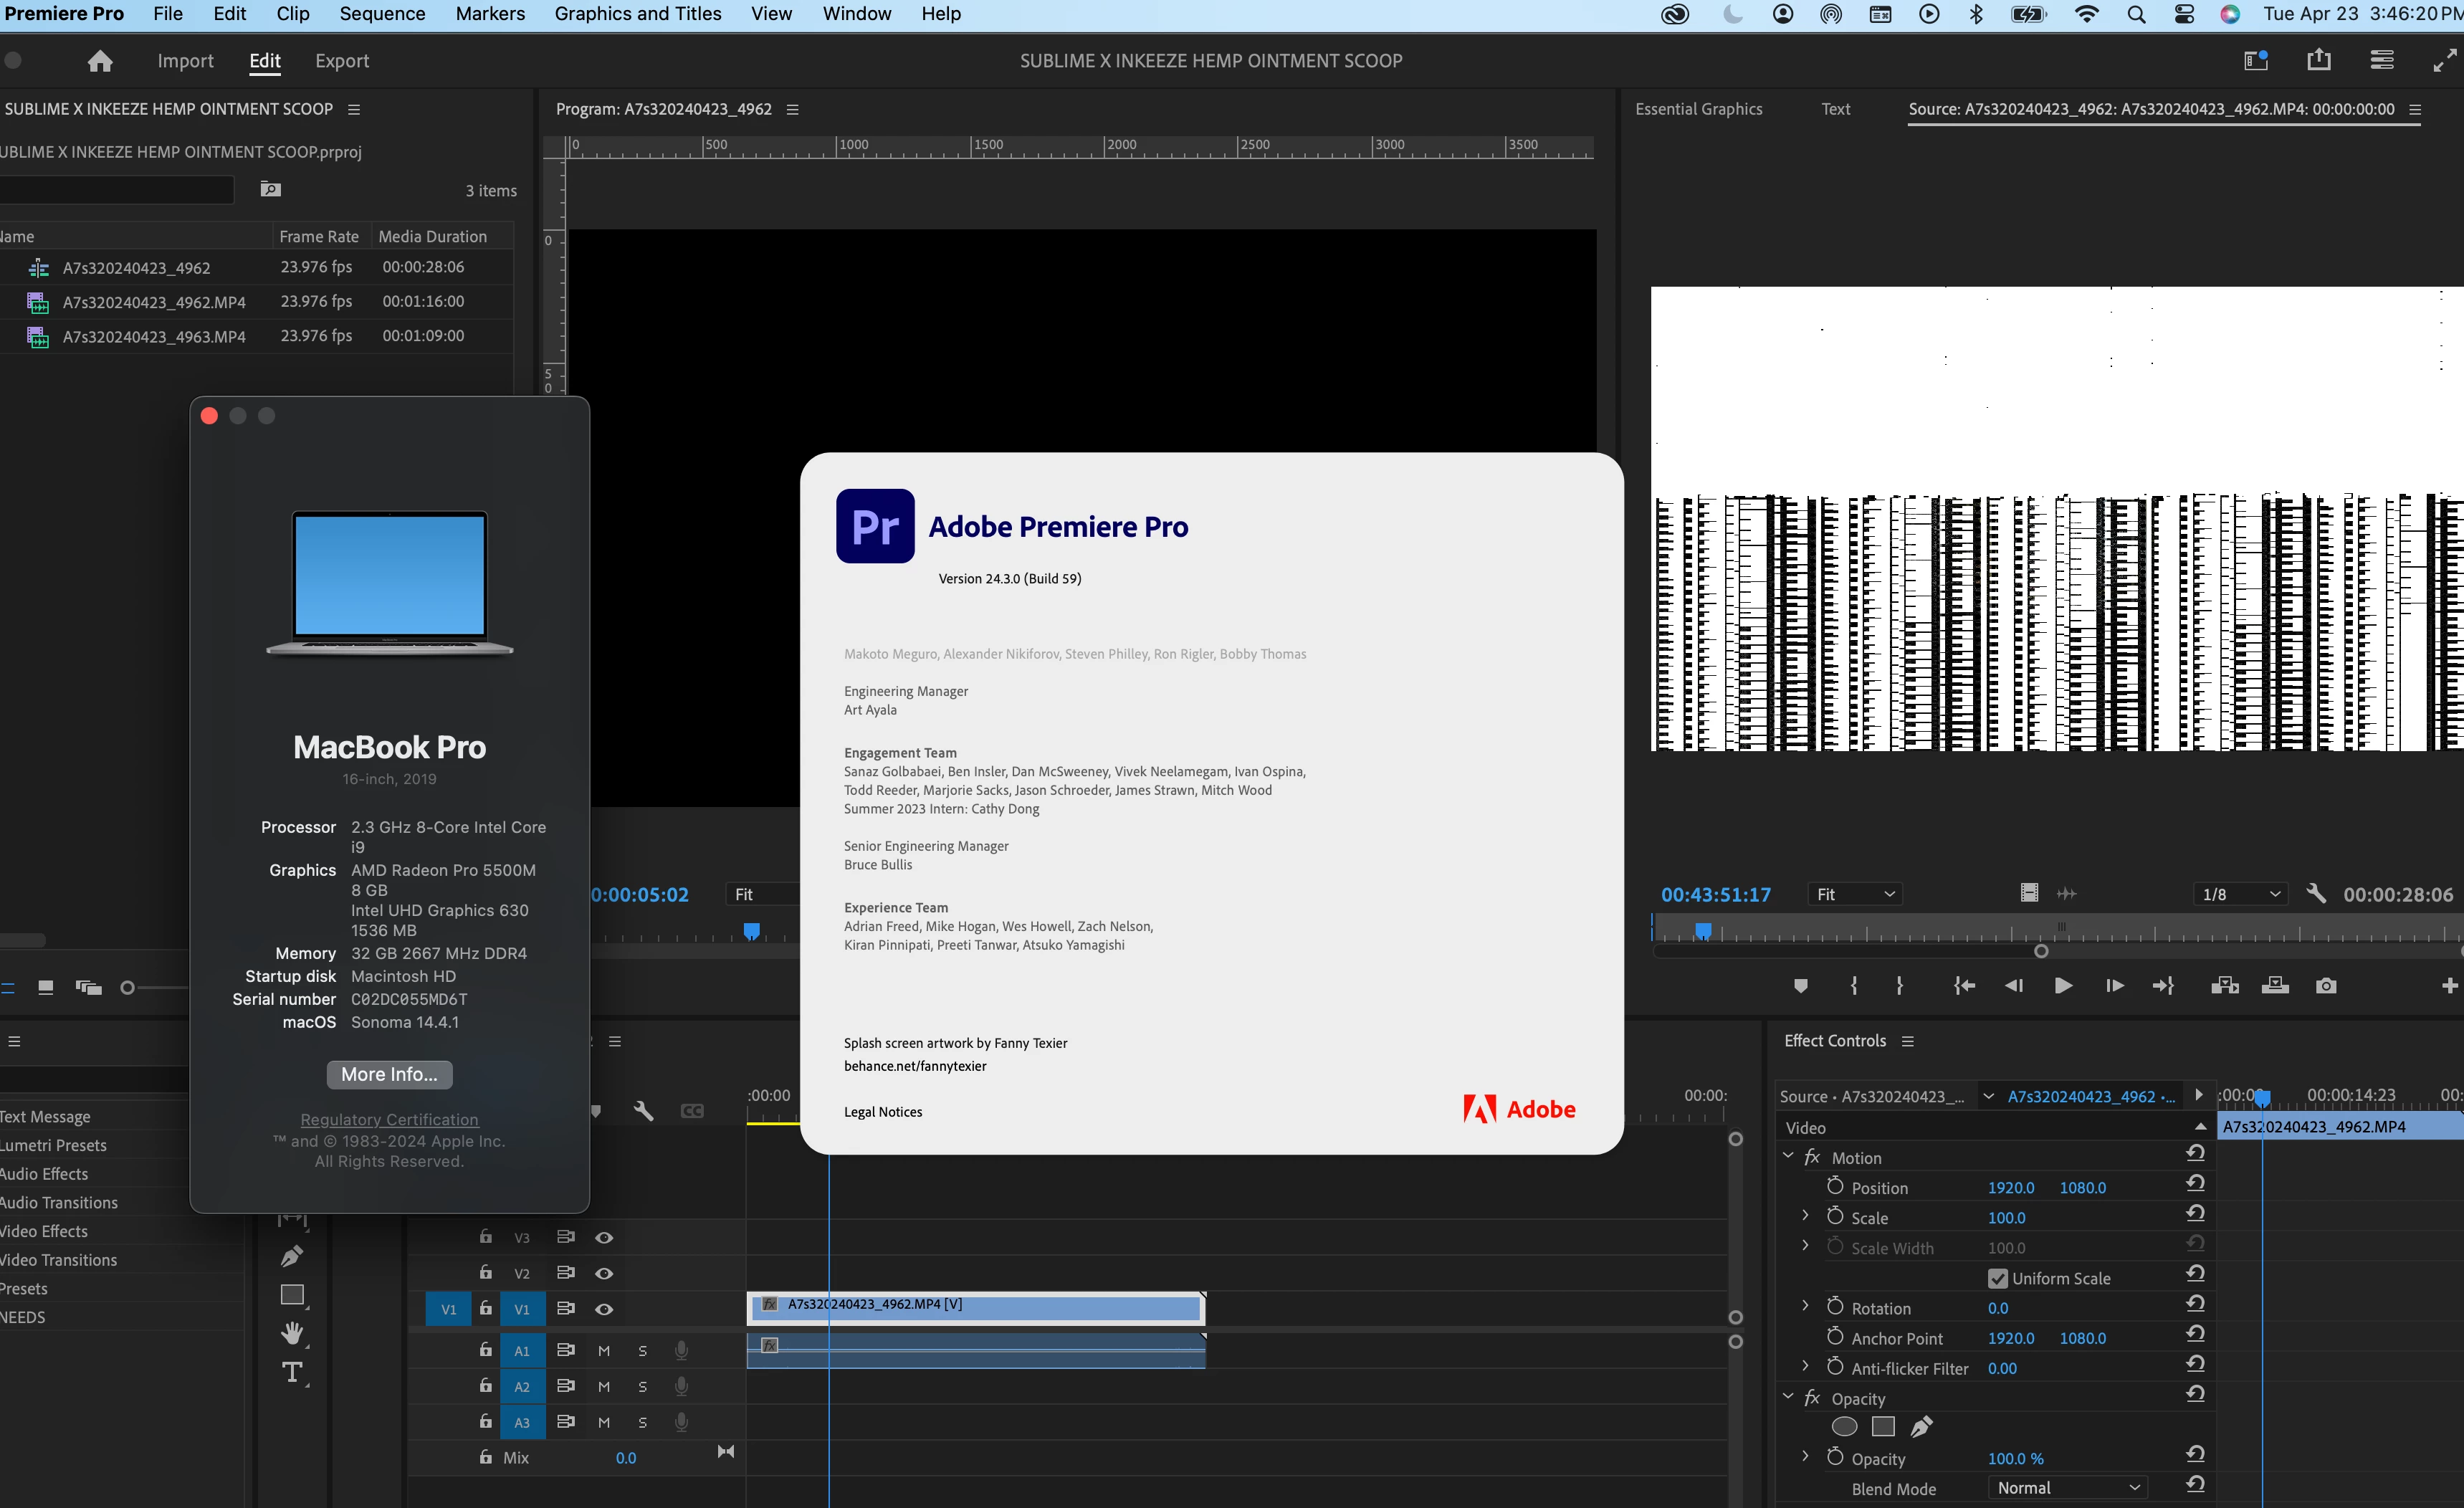Click the Export Frame camera icon
The height and width of the screenshot is (1508, 2464).
click(2326, 986)
